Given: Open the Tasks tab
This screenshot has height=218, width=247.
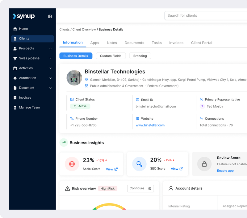Looking at the screenshot, I should pos(157,43).
